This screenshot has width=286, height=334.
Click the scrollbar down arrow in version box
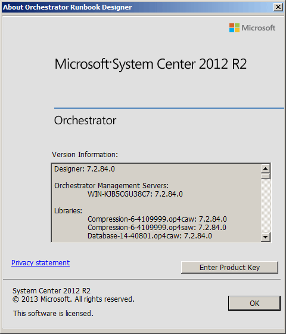click(265, 237)
